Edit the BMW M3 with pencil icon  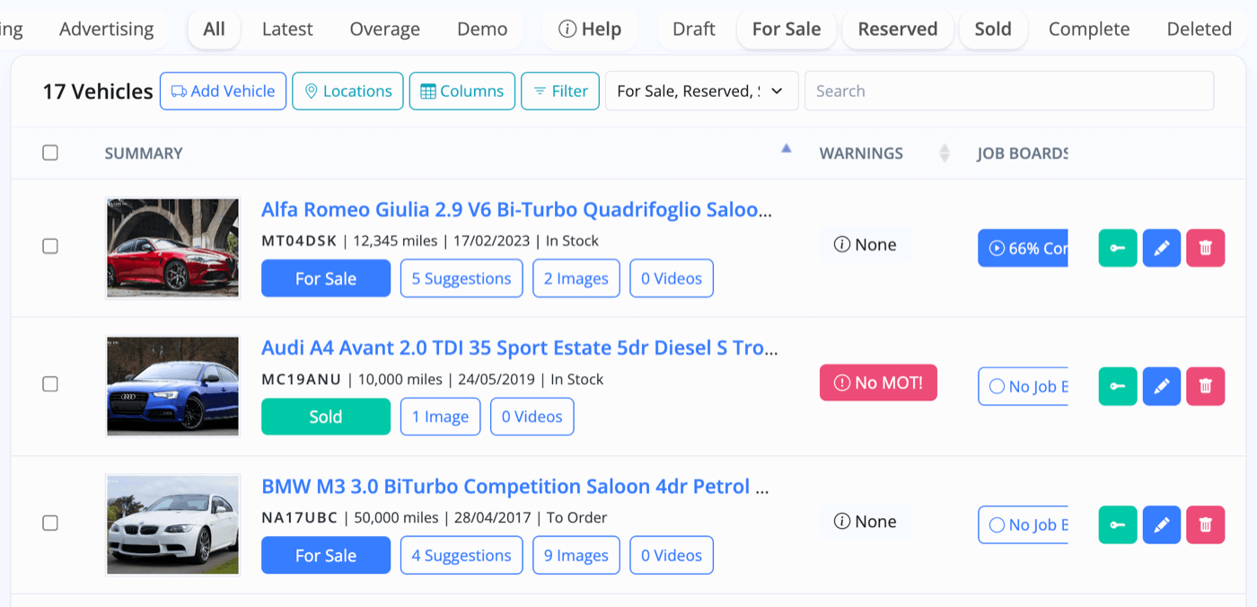pyautogui.click(x=1162, y=524)
